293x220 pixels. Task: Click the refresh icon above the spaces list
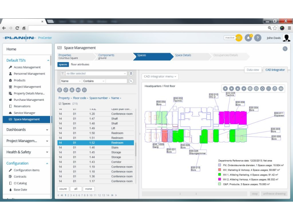point(66,90)
